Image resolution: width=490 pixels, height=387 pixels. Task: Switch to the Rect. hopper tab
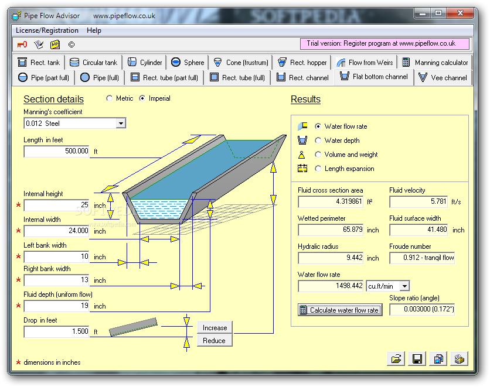302,63
